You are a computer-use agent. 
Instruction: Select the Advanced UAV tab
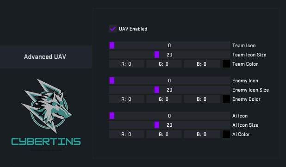pos(46,57)
